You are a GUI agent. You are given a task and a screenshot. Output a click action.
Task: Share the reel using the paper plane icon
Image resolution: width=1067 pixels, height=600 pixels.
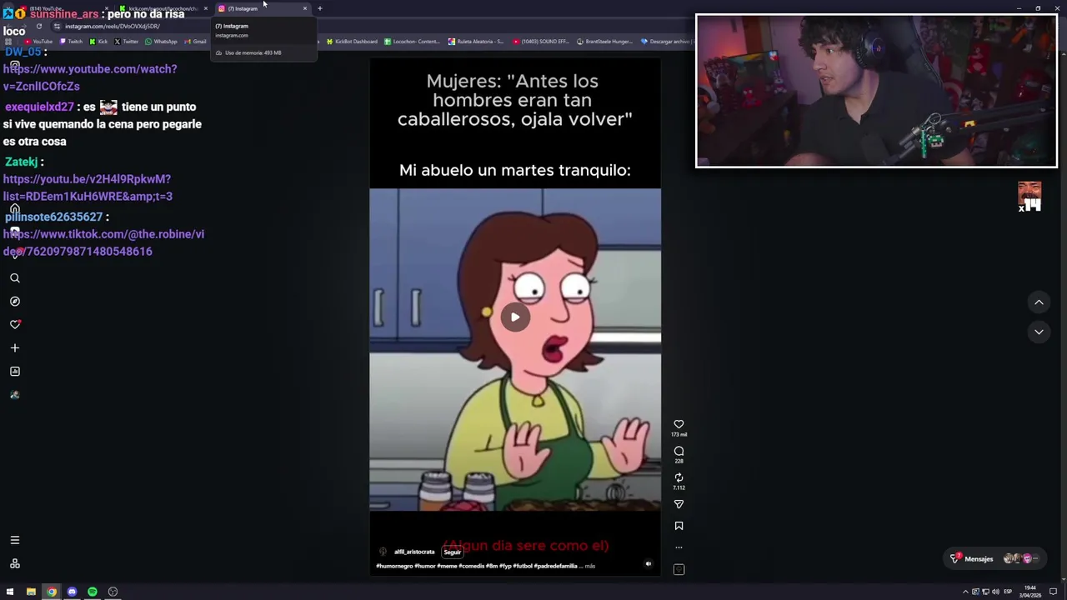point(679,504)
